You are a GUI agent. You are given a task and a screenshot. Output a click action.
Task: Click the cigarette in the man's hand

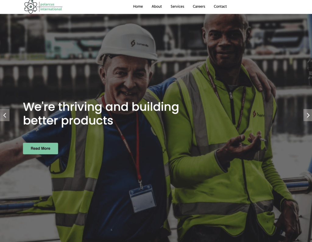pyautogui.click(x=263, y=140)
